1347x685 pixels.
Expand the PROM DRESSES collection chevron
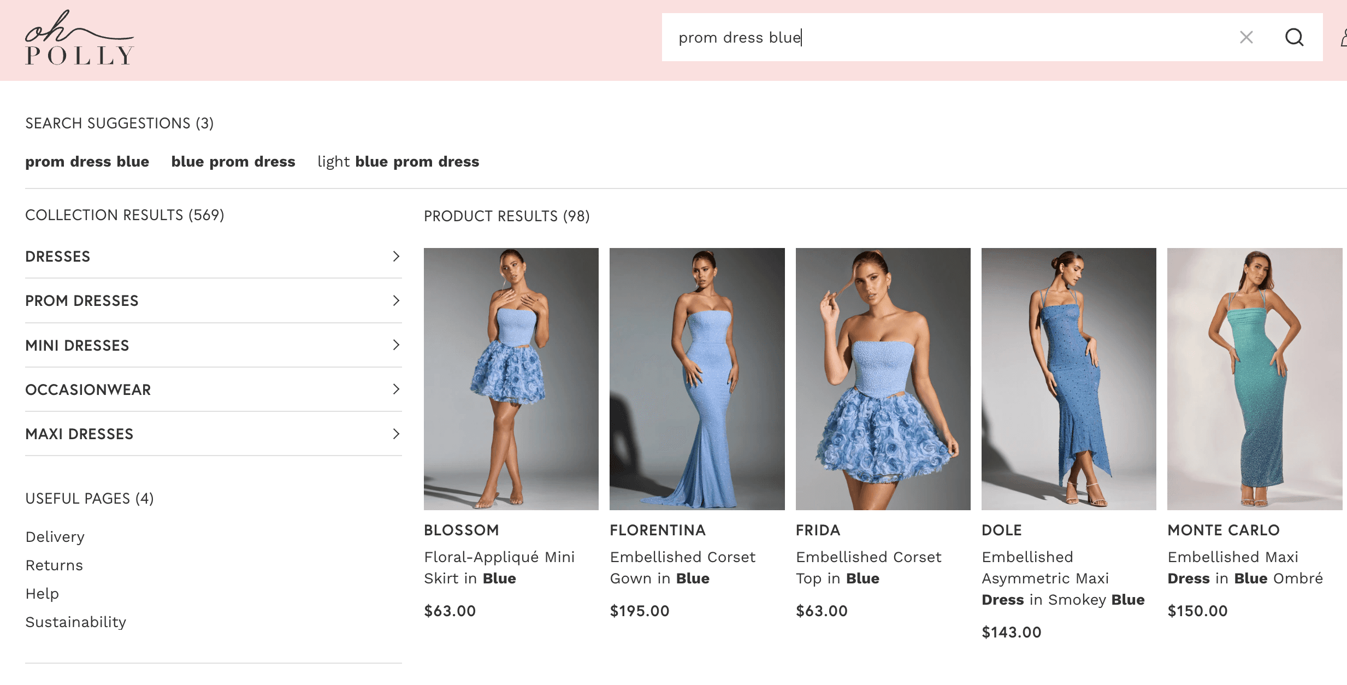(396, 300)
